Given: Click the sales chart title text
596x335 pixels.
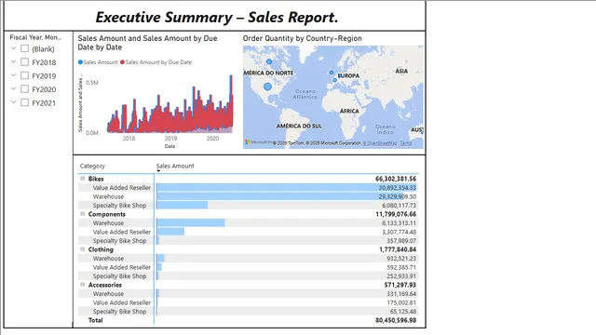Looking at the screenshot, I should click(x=147, y=43).
